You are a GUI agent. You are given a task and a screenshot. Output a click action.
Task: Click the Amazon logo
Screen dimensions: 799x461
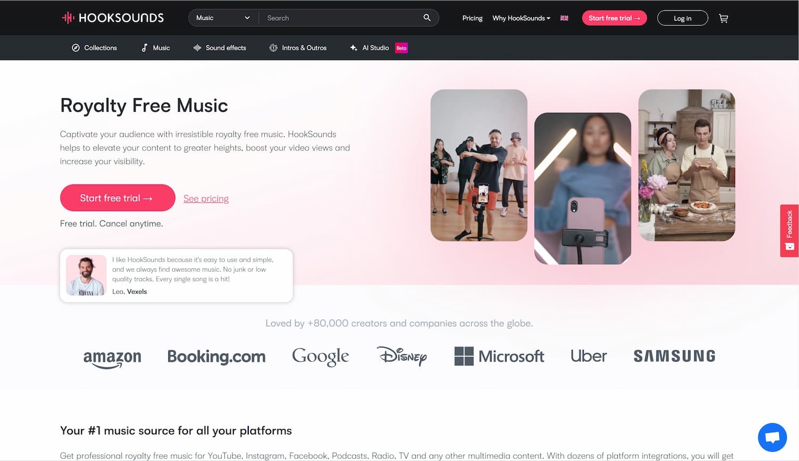pos(112,358)
